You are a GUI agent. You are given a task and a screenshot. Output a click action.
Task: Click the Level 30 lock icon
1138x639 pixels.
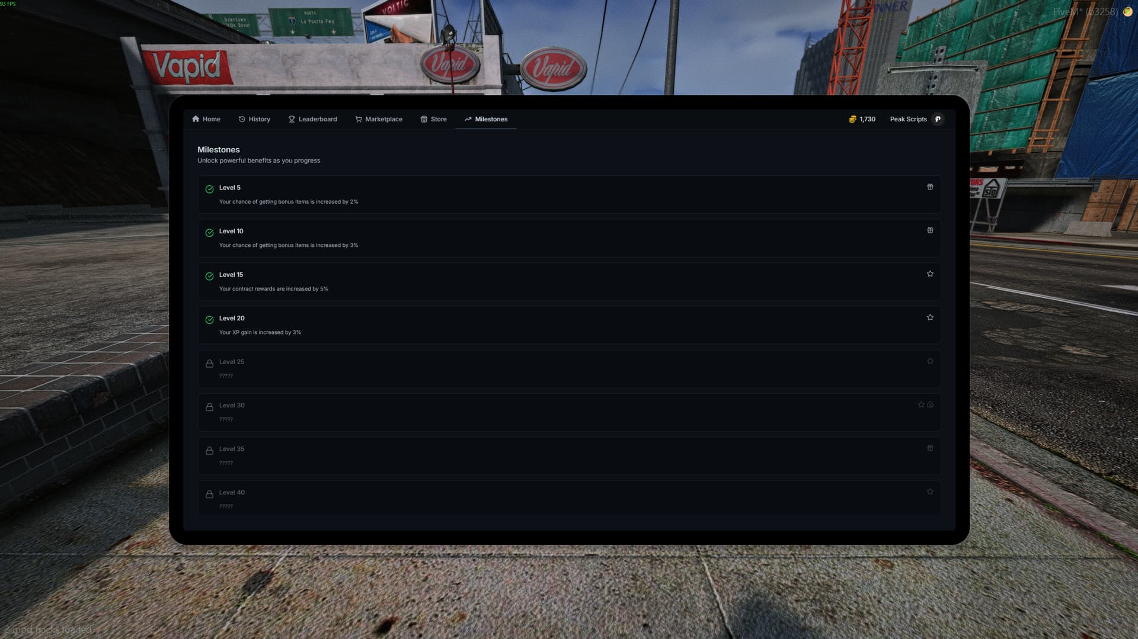209,407
